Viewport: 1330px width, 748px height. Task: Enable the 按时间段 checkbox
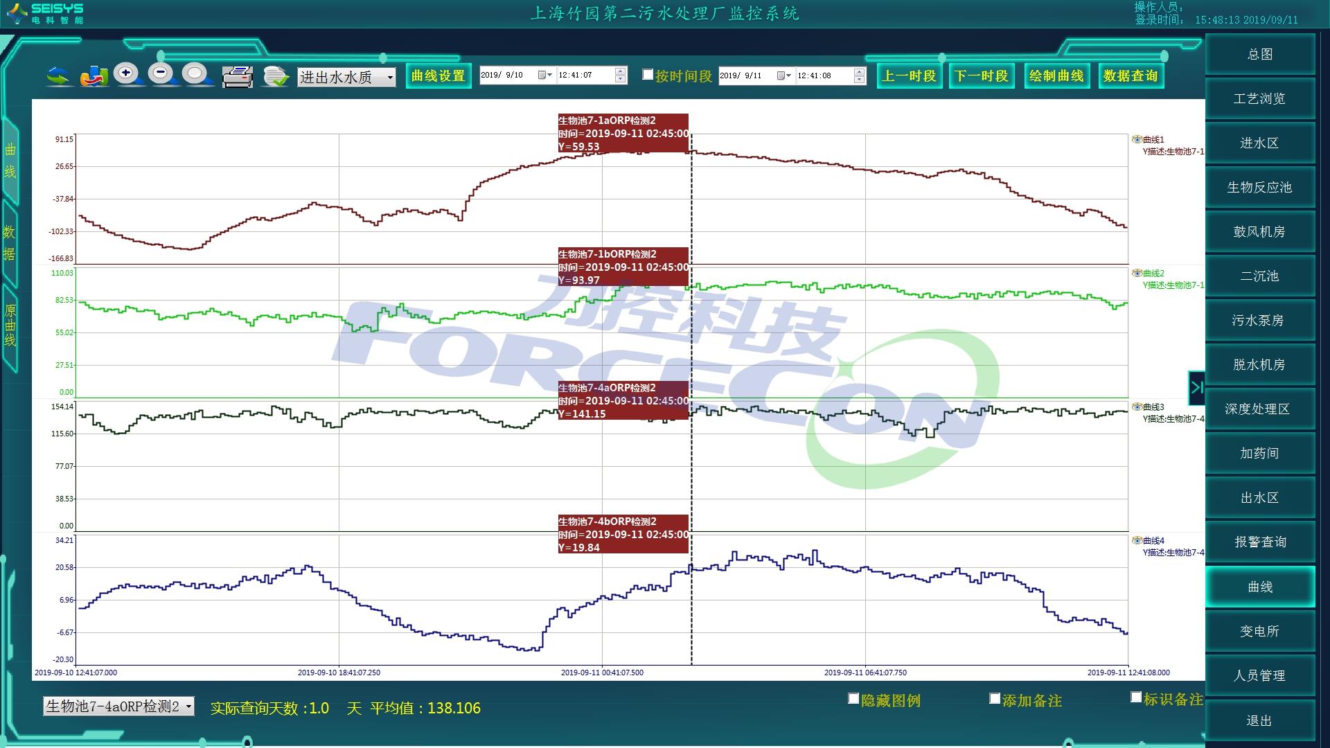(x=648, y=75)
